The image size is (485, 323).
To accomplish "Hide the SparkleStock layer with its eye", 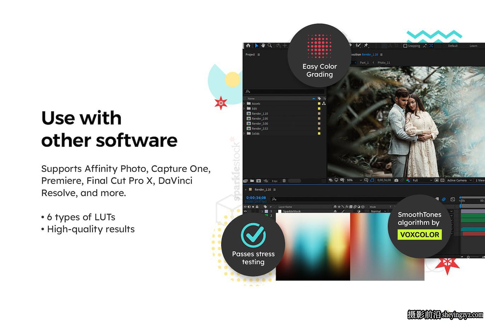I will (245, 211).
